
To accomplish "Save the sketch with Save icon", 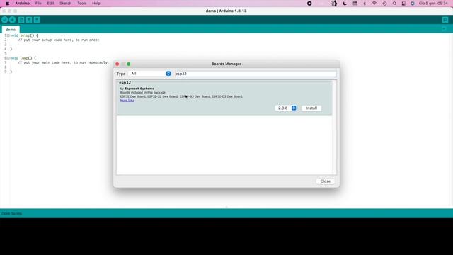I will point(37,20).
